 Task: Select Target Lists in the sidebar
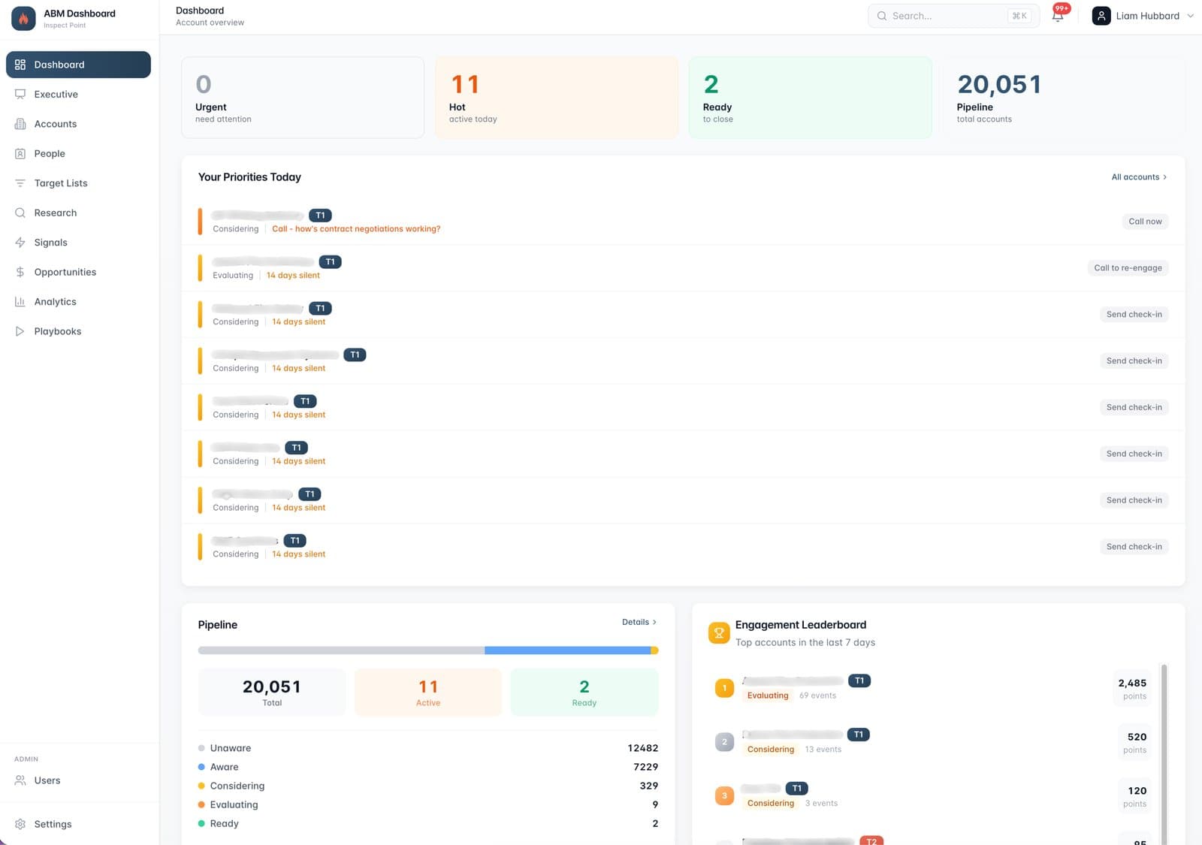(x=78, y=183)
